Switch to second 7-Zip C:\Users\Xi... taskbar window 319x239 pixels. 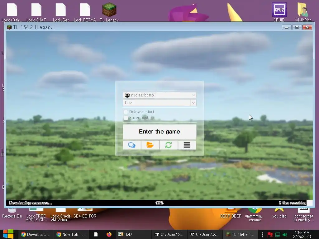pyautogui.click(x=205, y=234)
